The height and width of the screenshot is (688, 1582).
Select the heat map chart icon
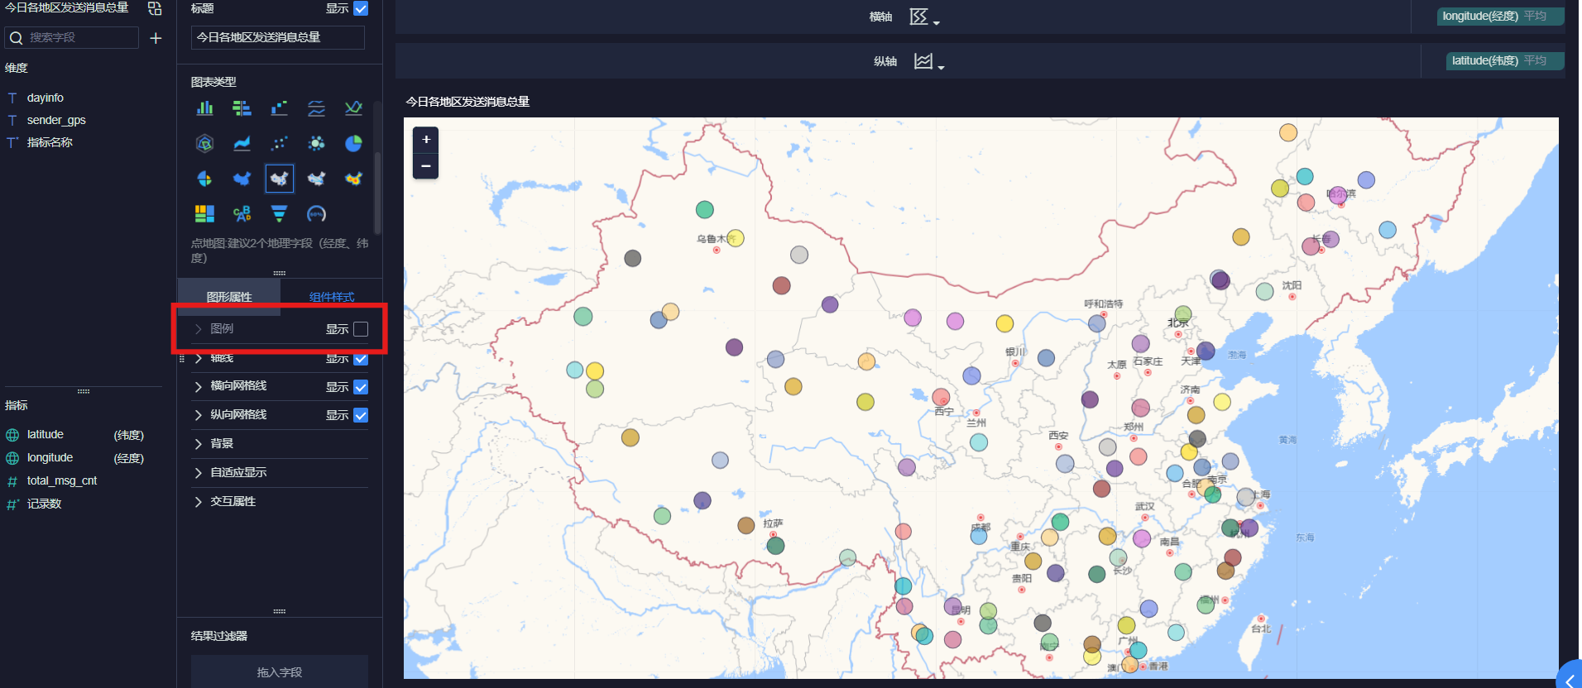pyautogui.click(x=353, y=179)
